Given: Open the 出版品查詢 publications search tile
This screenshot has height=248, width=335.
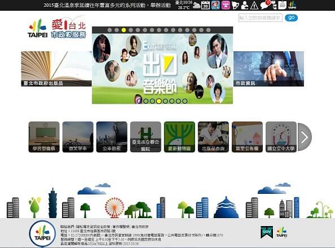Looking at the screenshot, I should point(213,137).
